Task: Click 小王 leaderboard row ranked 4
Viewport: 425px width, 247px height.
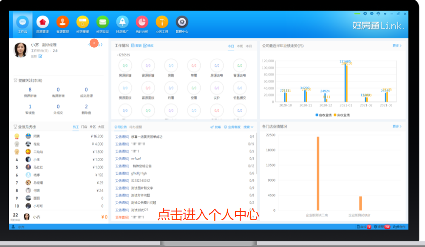Action: tap(59, 160)
